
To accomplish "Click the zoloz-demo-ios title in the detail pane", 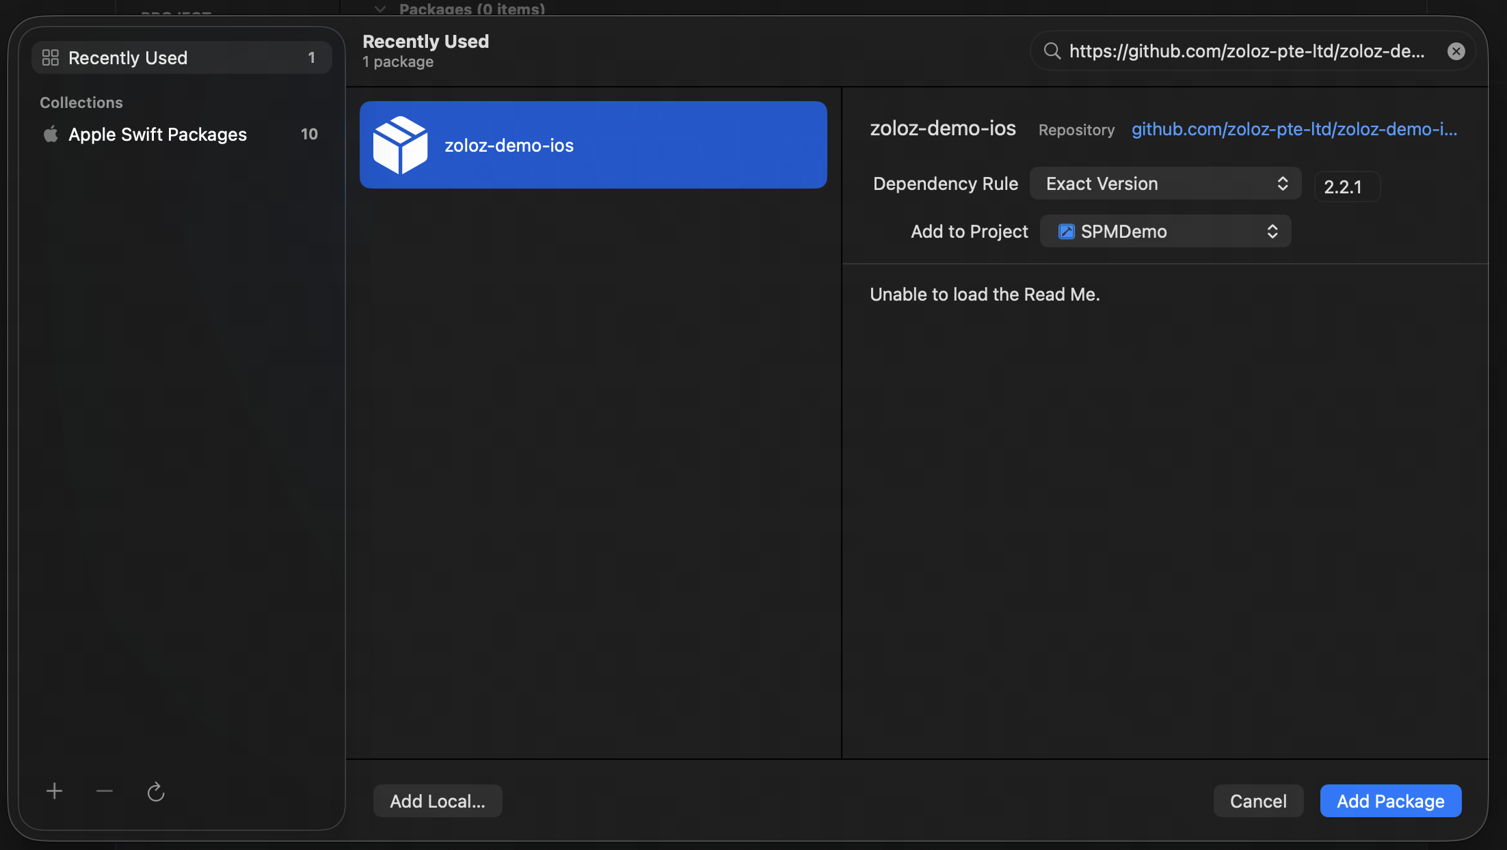I will 943,128.
